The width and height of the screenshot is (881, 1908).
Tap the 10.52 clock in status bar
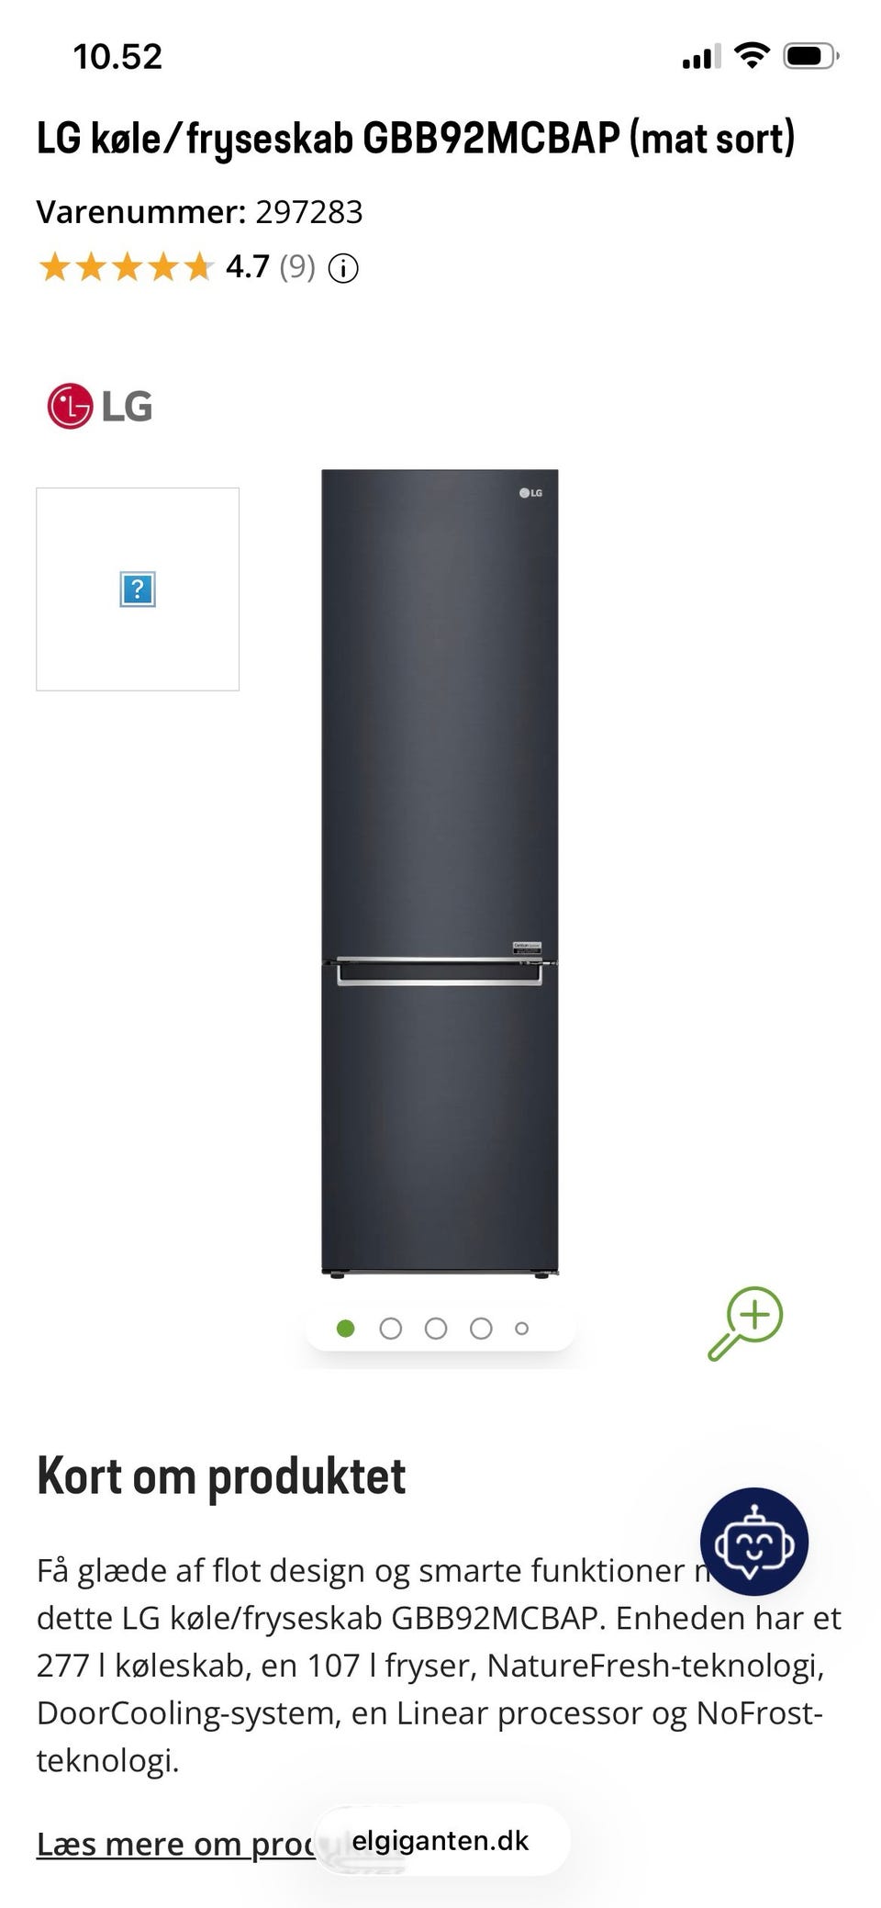click(117, 57)
